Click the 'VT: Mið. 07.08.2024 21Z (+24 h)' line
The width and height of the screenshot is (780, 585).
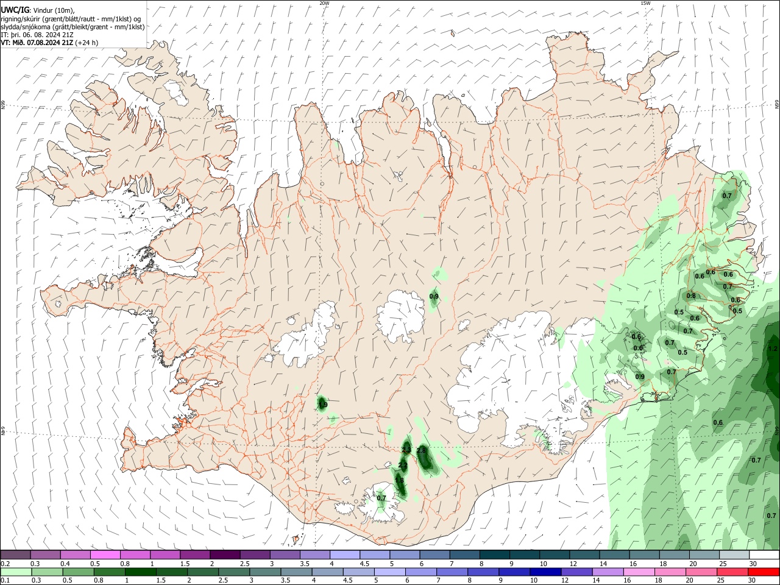49,43
